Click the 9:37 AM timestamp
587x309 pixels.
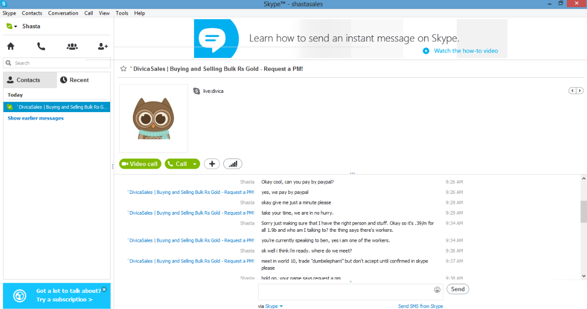pos(454,261)
